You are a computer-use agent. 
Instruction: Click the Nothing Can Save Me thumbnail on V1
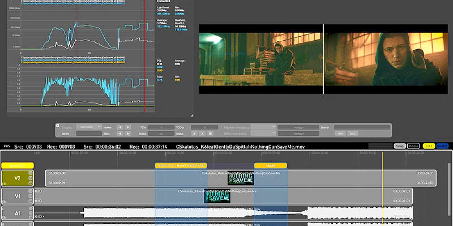(217, 196)
